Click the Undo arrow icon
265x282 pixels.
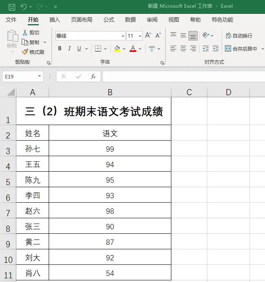[23, 7]
